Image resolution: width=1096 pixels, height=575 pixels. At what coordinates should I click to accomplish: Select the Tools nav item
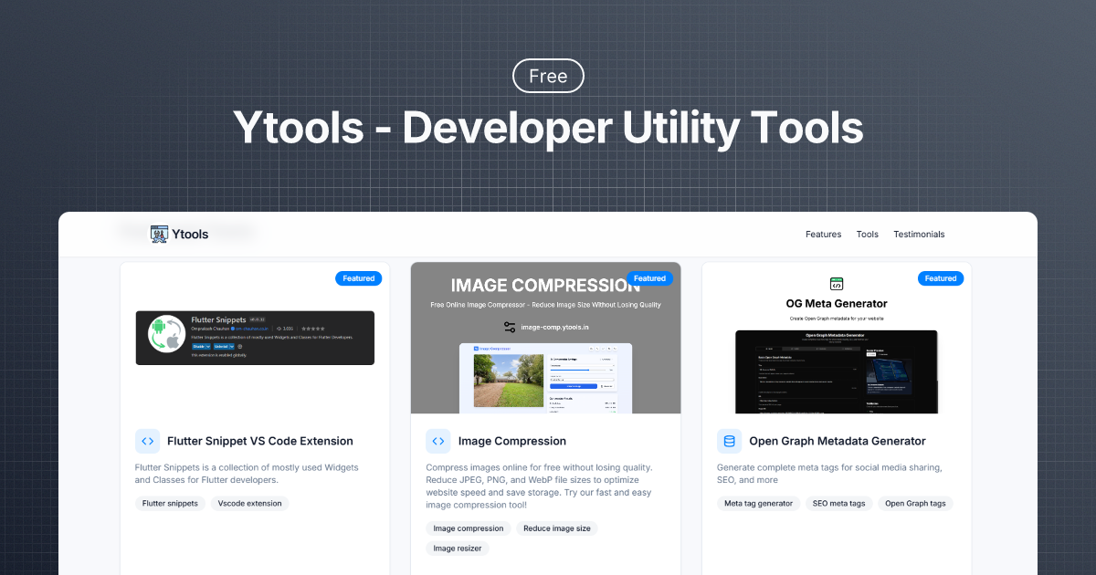point(867,235)
